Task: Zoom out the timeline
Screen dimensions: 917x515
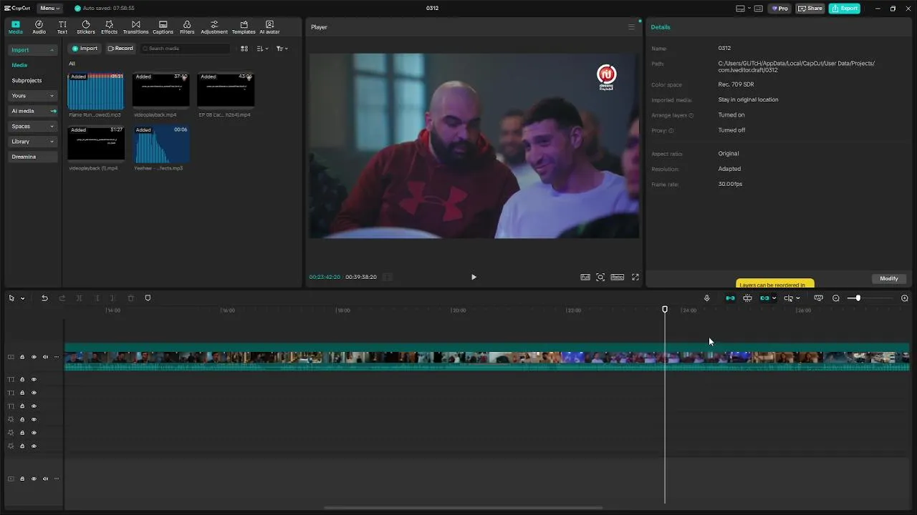Action: [835, 298]
